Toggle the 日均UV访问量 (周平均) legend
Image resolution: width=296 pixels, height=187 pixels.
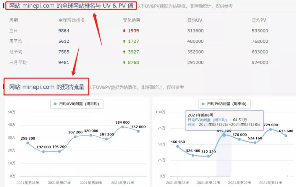coord(77,104)
